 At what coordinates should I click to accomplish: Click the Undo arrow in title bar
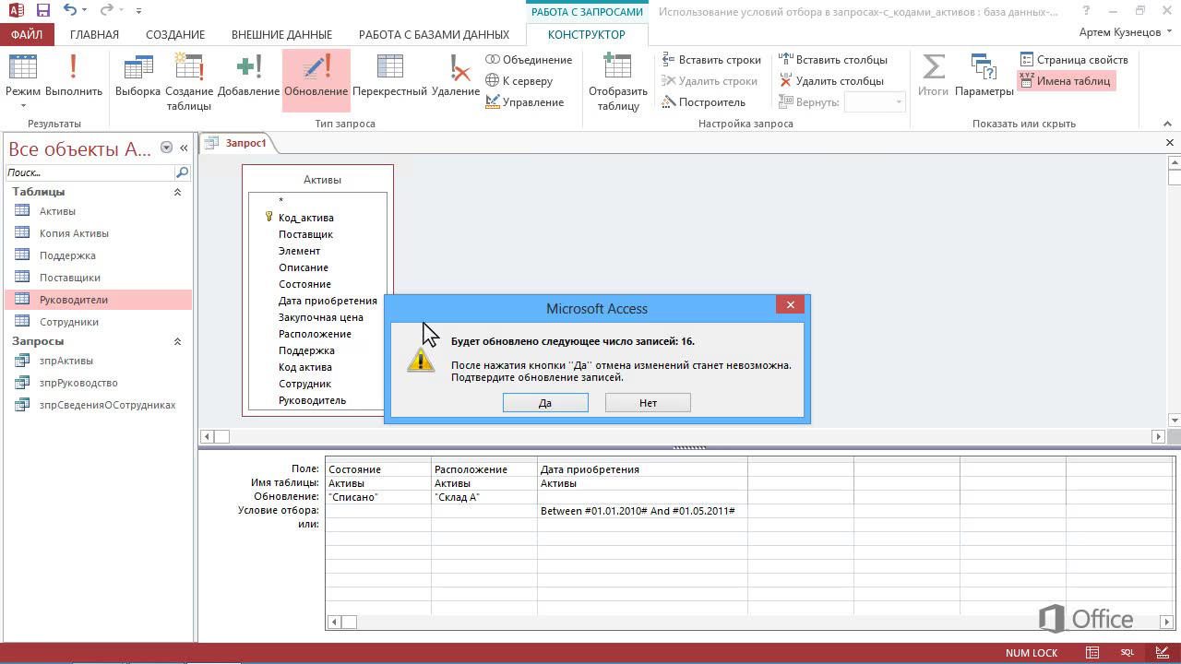pyautogui.click(x=70, y=11)
